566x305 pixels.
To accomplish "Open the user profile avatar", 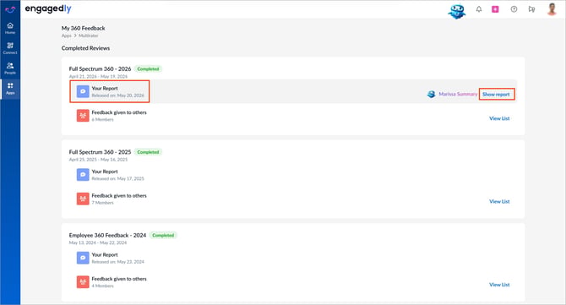I will point(552,9).
